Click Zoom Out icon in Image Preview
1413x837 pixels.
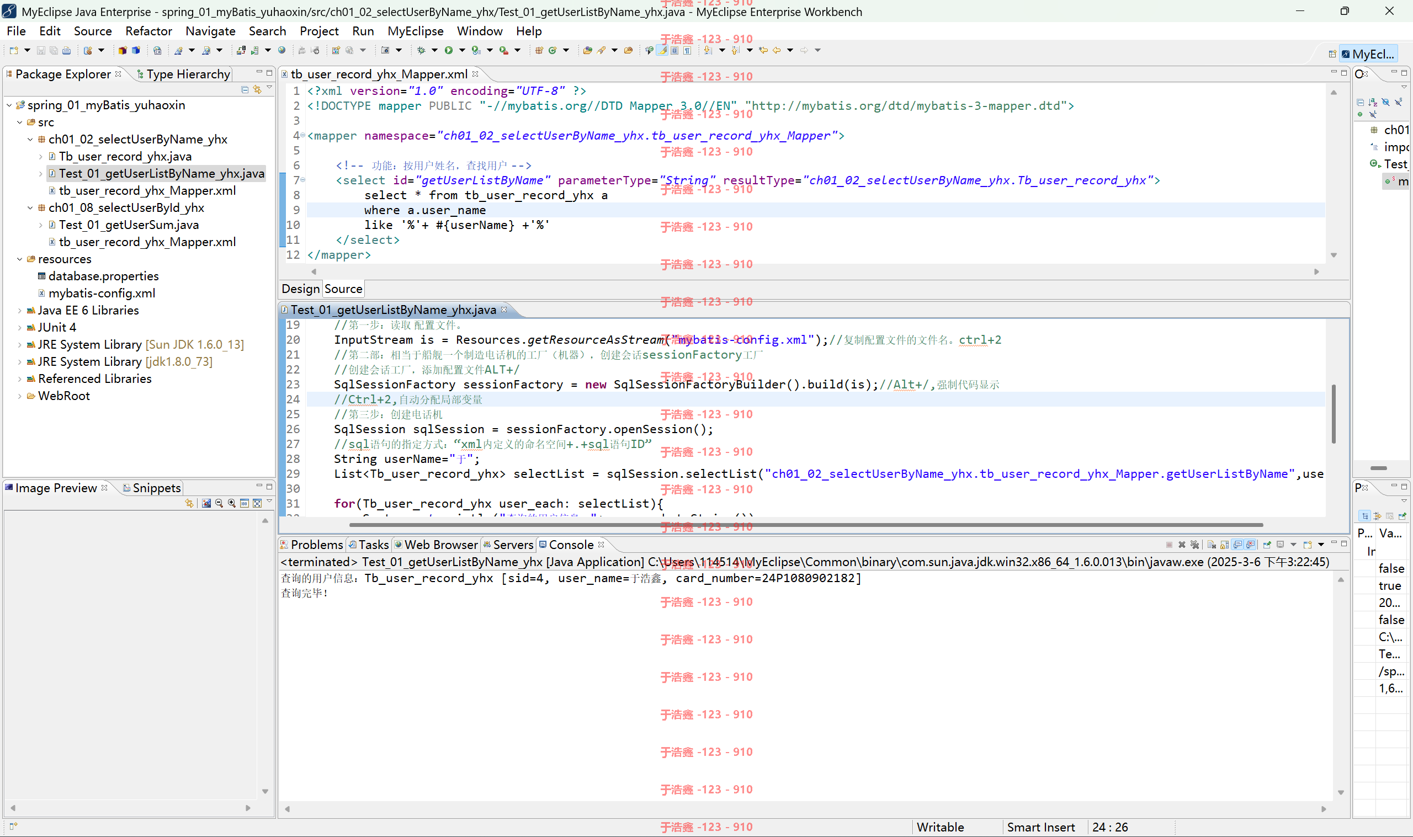pyautogui.click(x=219, y=503)
